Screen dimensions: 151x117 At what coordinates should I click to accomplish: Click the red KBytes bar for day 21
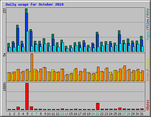tap(98, 106)
